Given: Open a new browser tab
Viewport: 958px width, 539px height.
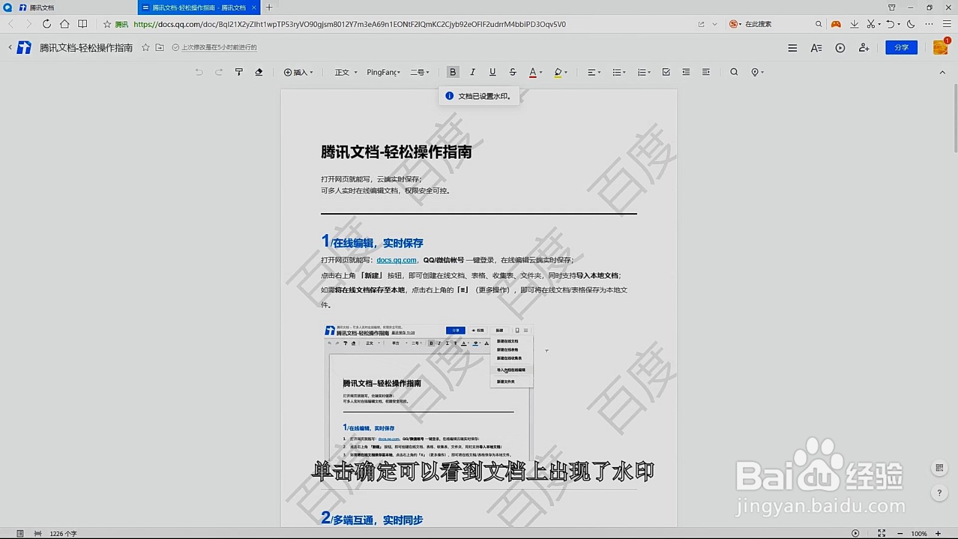Looking at the screenshot, I should pos(269,7).
